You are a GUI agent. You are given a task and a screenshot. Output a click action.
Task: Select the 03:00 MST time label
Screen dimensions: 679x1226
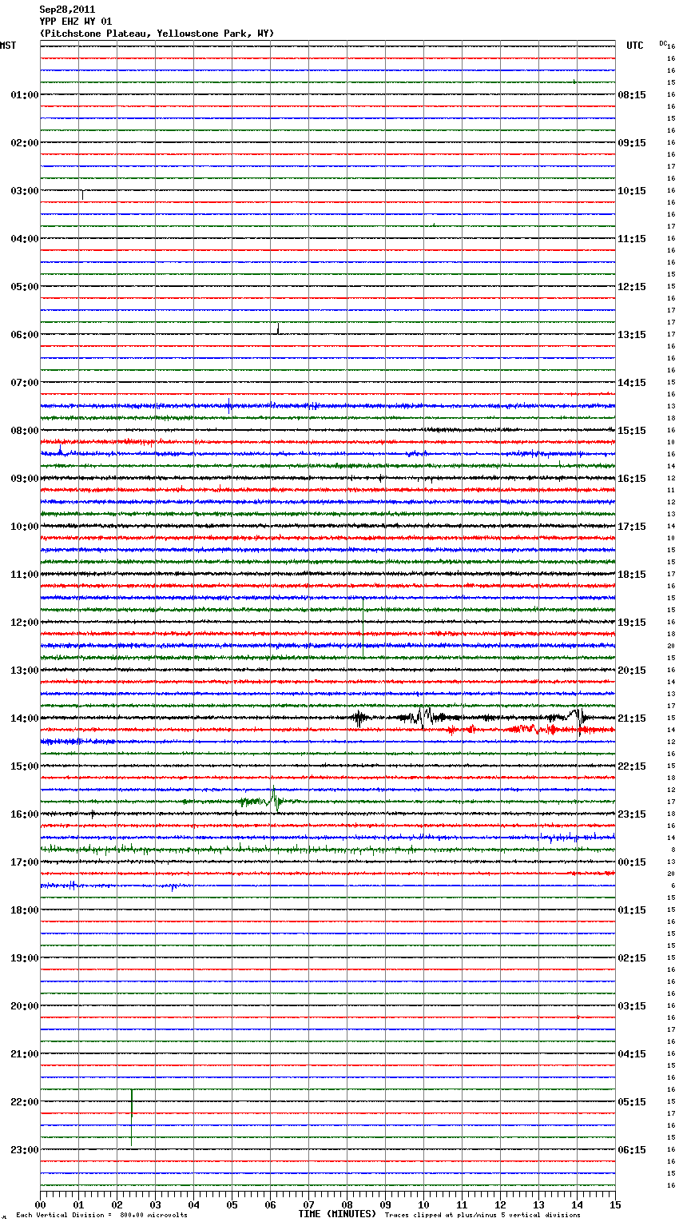point(24,191)
